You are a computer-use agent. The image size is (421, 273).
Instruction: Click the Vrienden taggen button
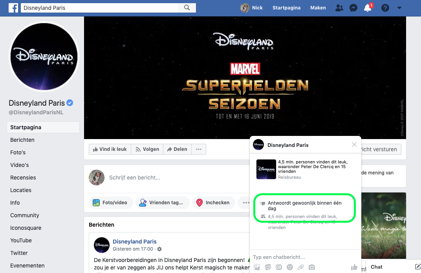(x=162, y=203)
